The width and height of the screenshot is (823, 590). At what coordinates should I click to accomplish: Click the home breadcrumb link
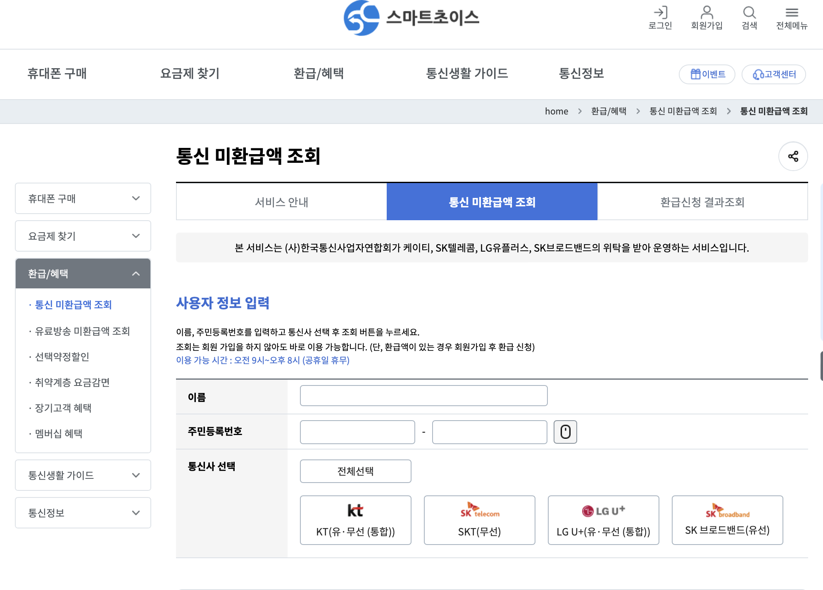(557, 111)
